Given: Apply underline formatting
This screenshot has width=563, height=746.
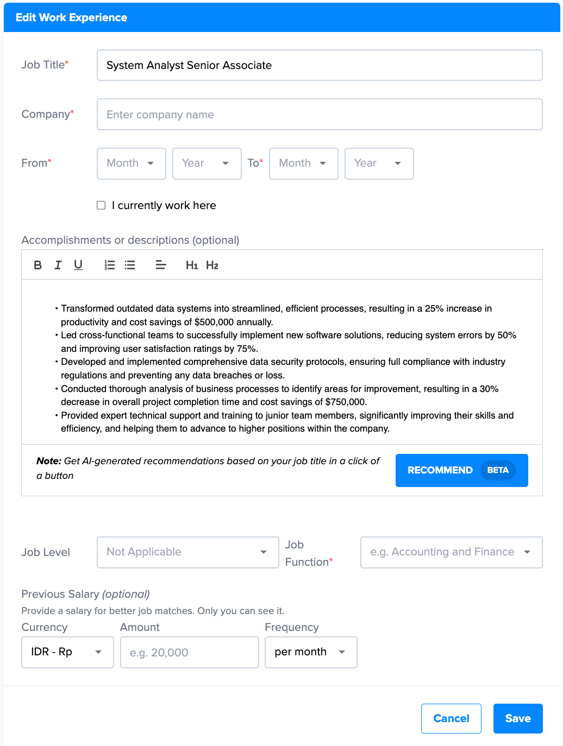Looking at the screenshot, I should pyautogui.click(x=78, y=265).
